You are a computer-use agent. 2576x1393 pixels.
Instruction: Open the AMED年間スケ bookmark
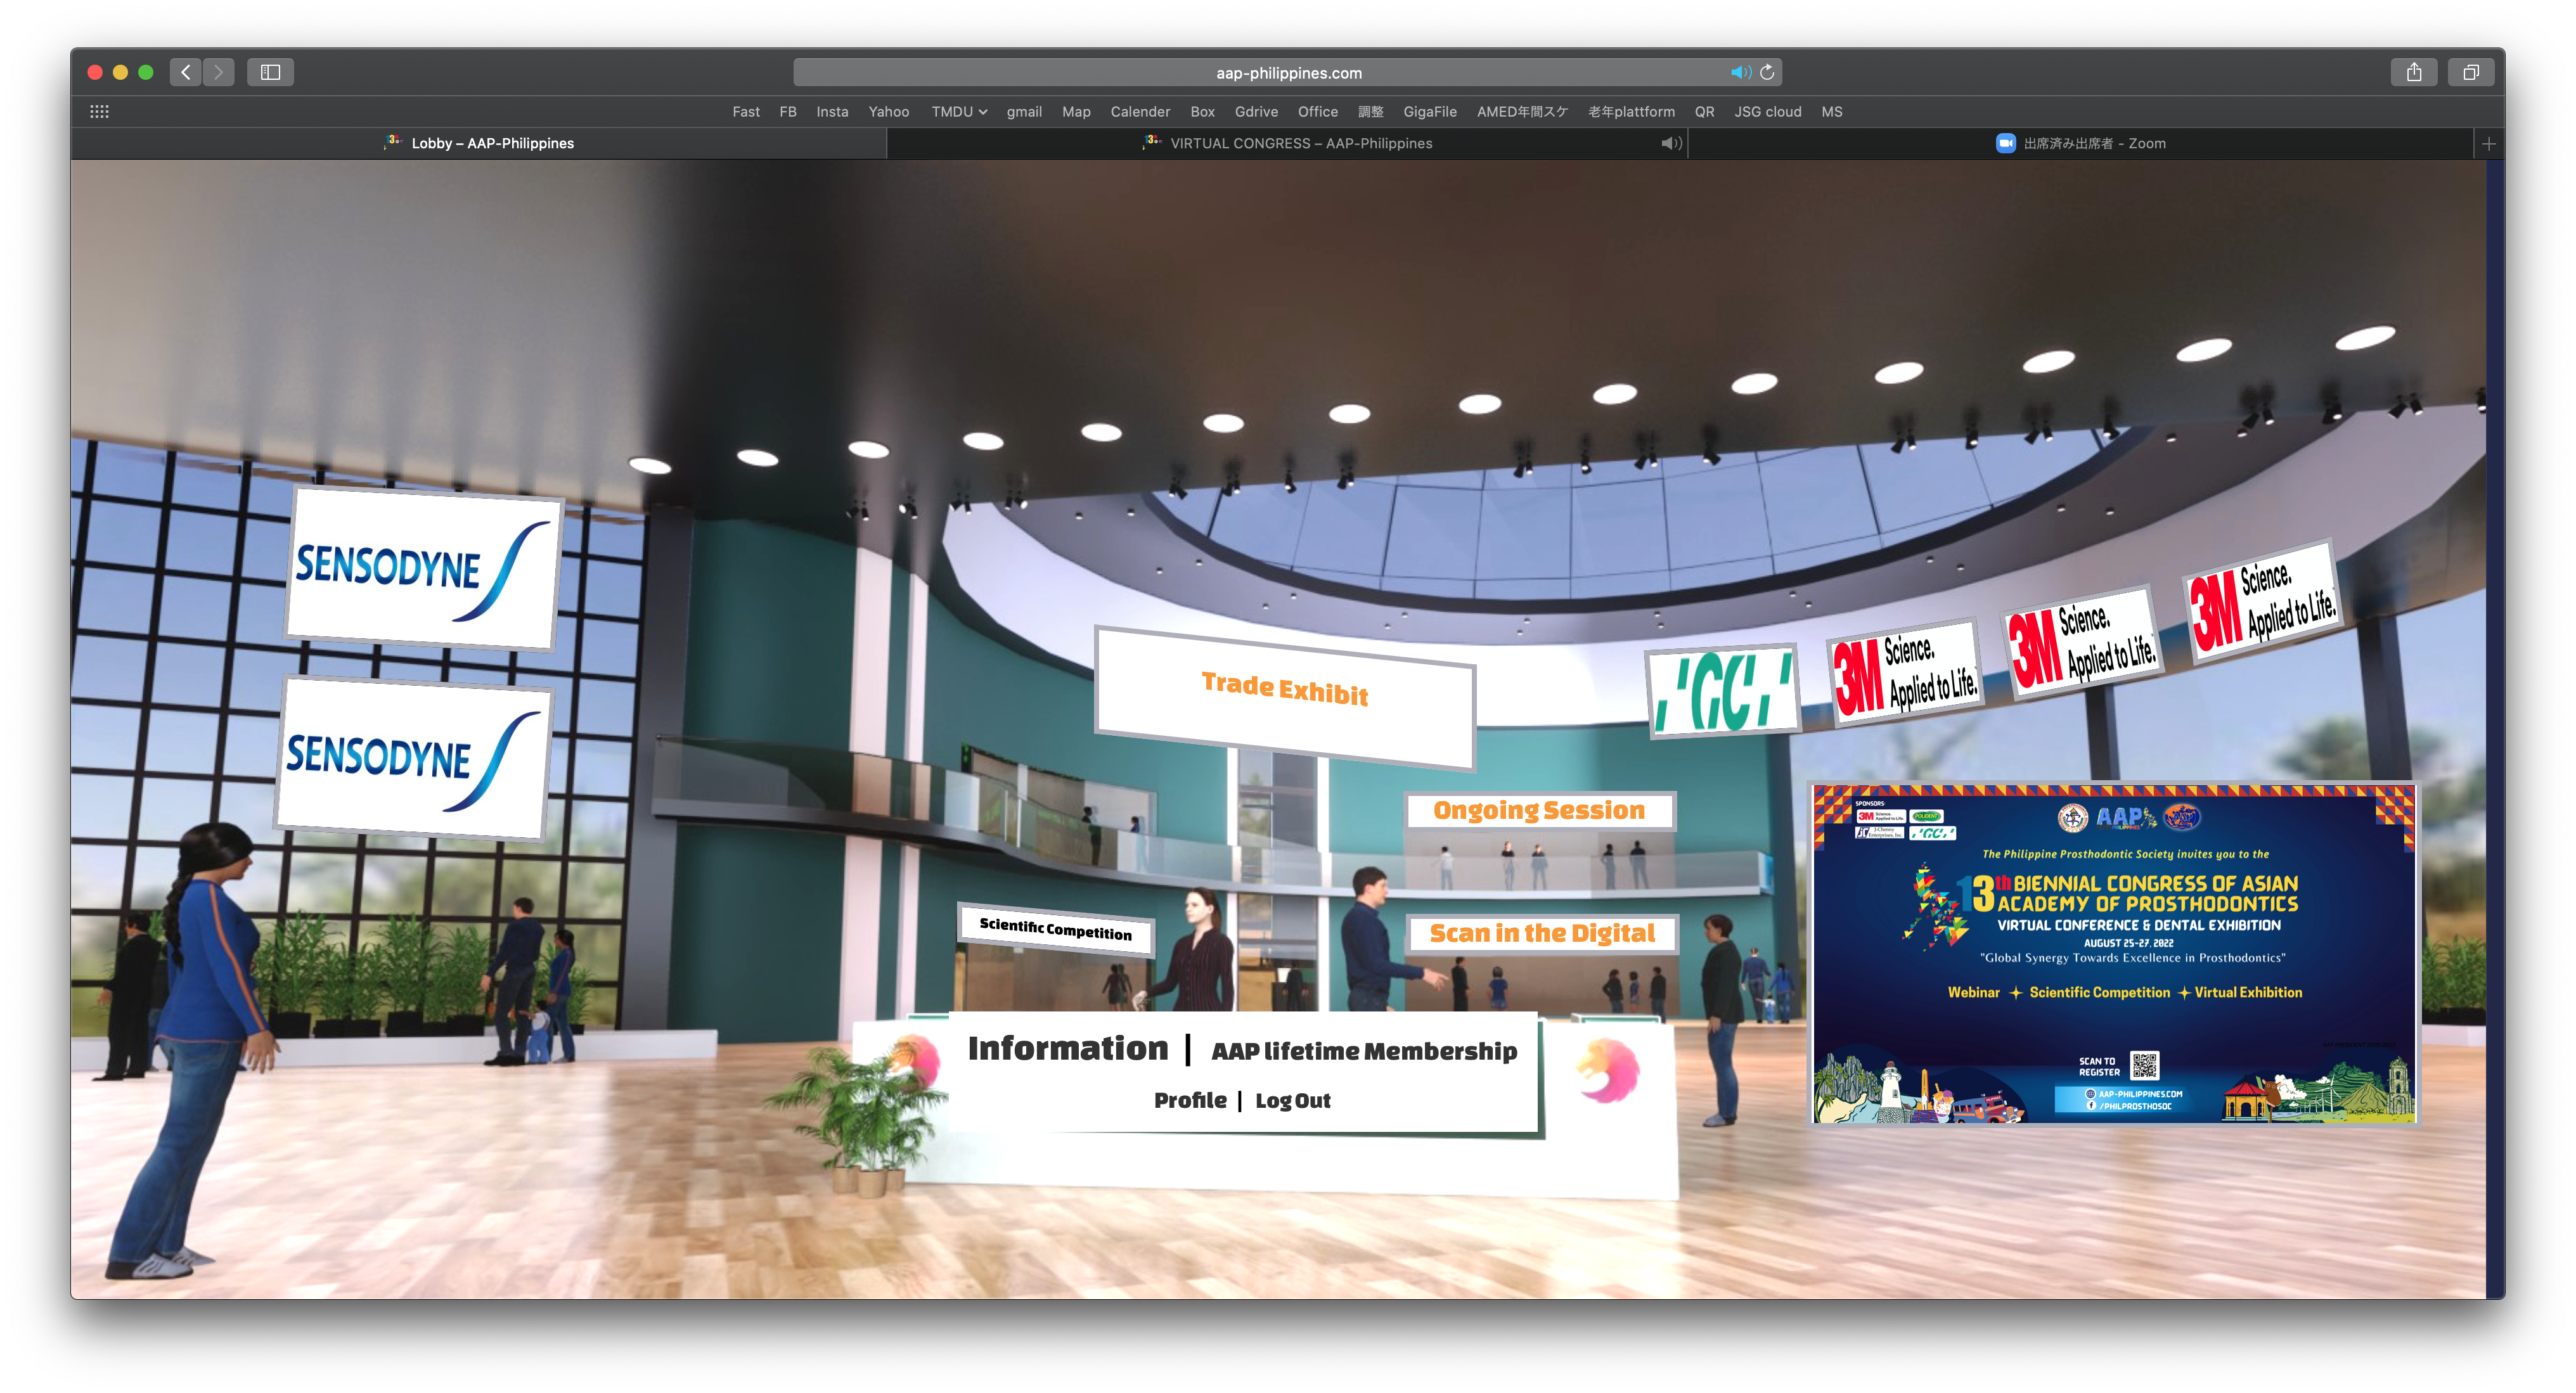tap(1522, 112)
